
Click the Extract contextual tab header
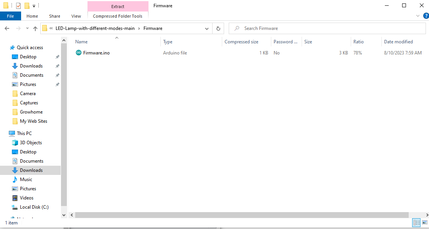(x=118, y=6)
